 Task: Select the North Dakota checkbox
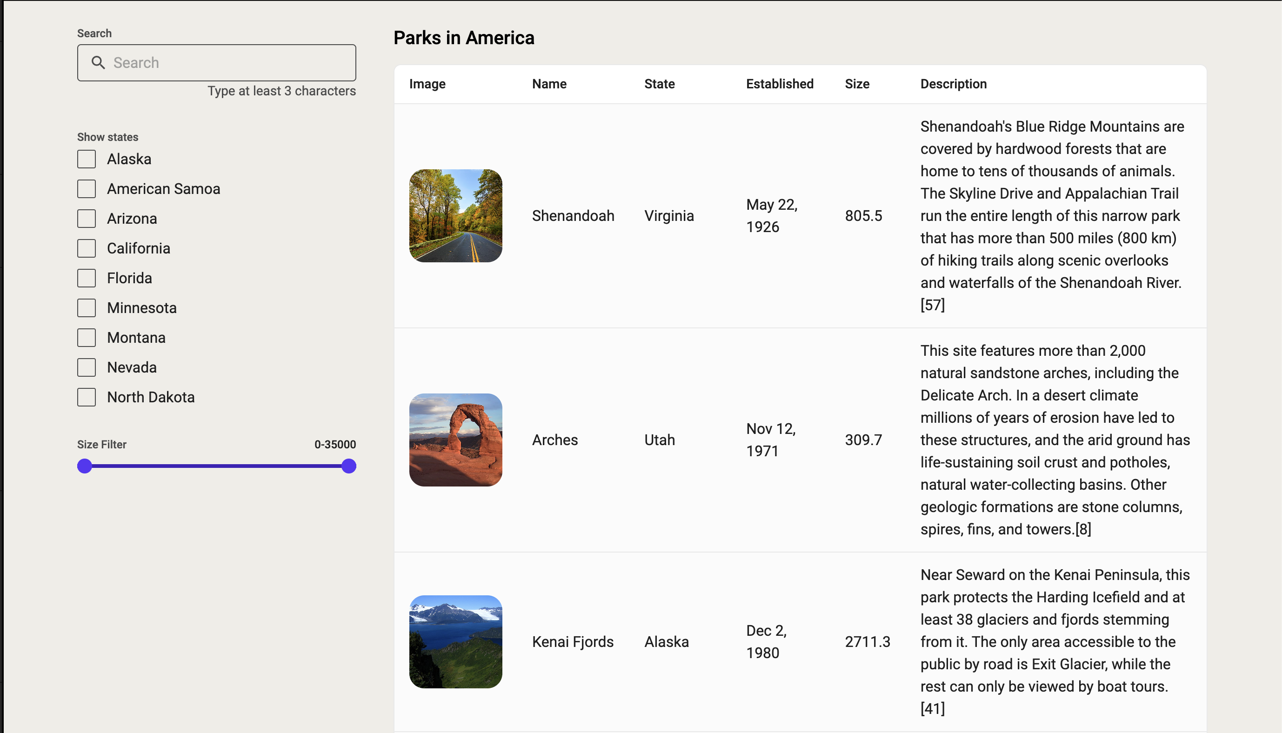[87, 397]
